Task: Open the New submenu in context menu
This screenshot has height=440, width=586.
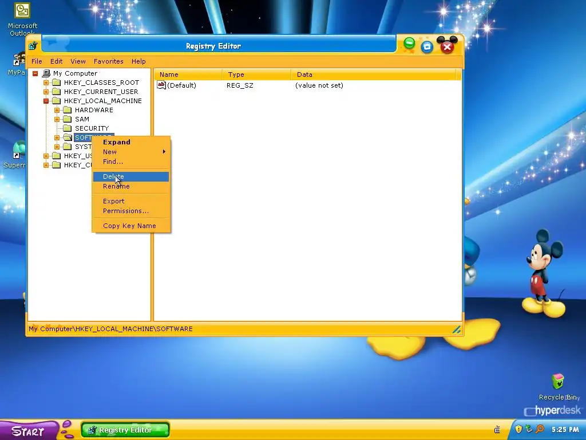Action: (131, 152)
